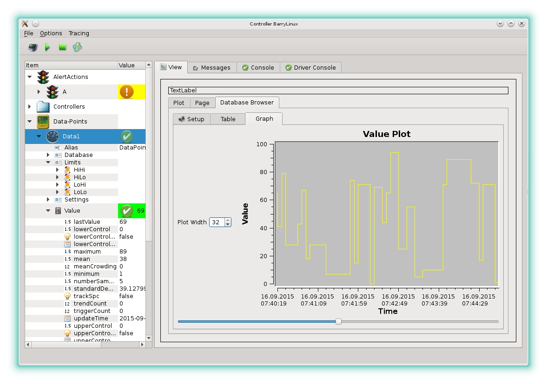Expand the Settings tree node
547x384 pixels.
click(48, 200)
